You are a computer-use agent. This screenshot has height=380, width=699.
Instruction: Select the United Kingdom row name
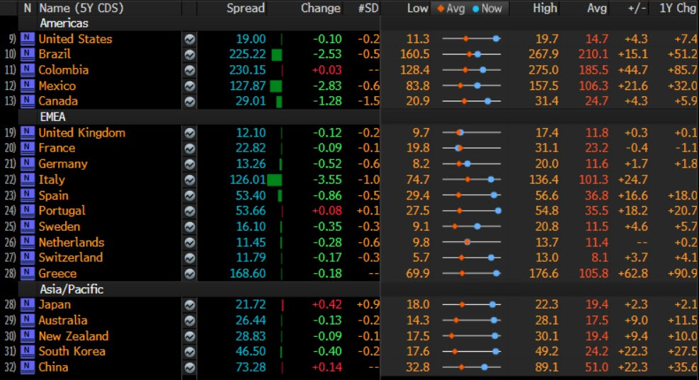tap(81, 133)
